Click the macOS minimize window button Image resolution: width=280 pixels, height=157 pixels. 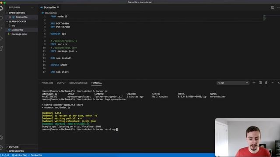click(1, 3)
